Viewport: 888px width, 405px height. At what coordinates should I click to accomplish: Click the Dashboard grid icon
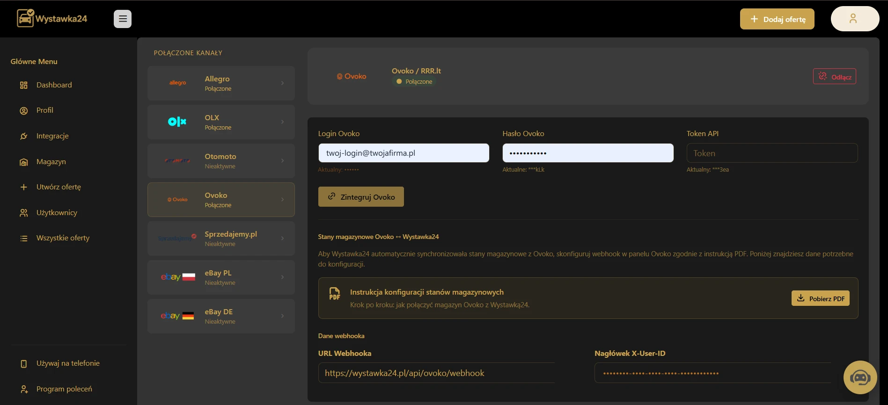tap(24, 85)
